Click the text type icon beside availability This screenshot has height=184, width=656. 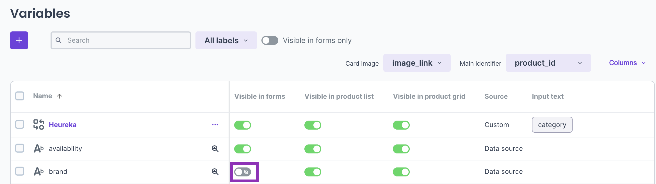point(39,148)
